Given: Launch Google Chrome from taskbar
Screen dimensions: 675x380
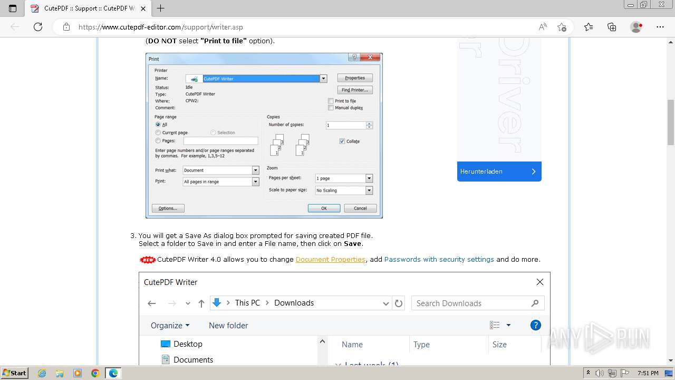Looking at the screenshot, I should coord(95,373).
